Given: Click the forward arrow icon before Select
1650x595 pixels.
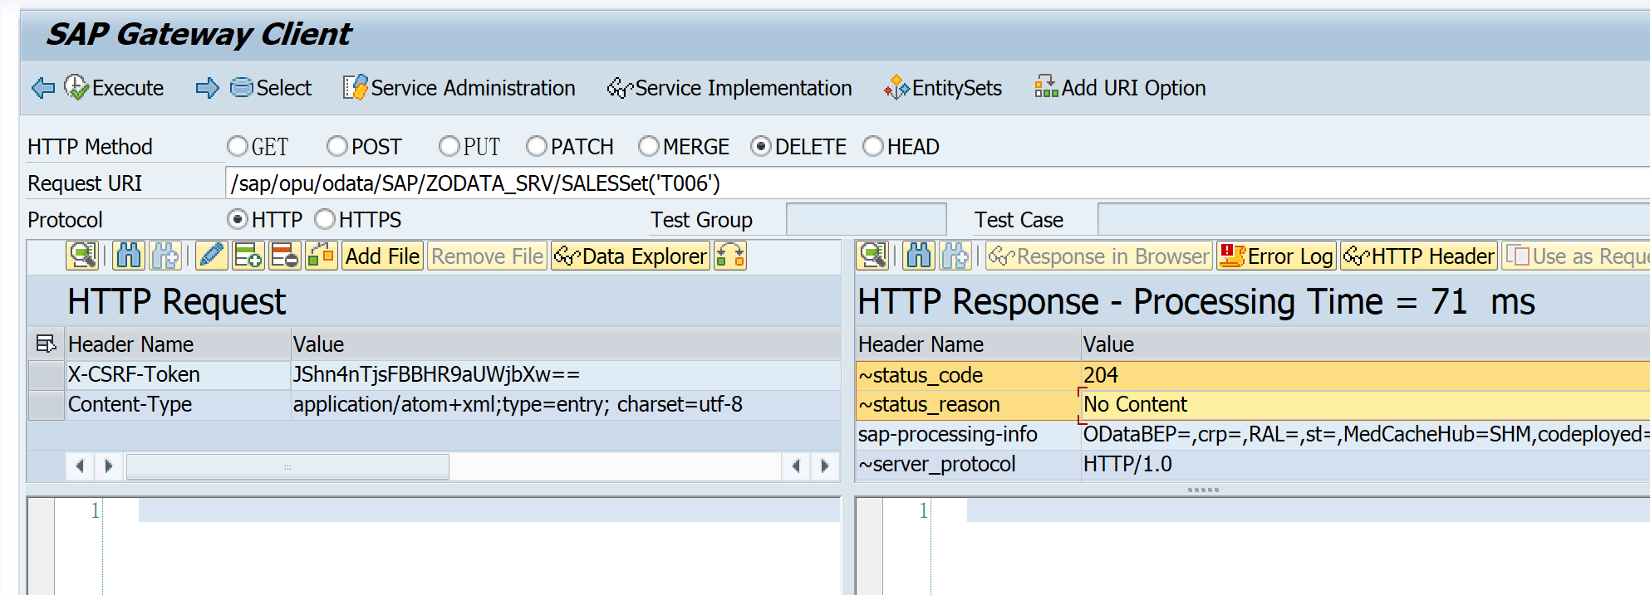Looking at the screenshot, I should pos(208,88).
